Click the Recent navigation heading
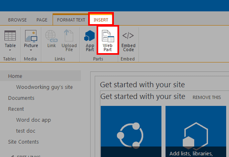Screen dimensions: 229x157 pyautogui.click(x=16, y=109)
